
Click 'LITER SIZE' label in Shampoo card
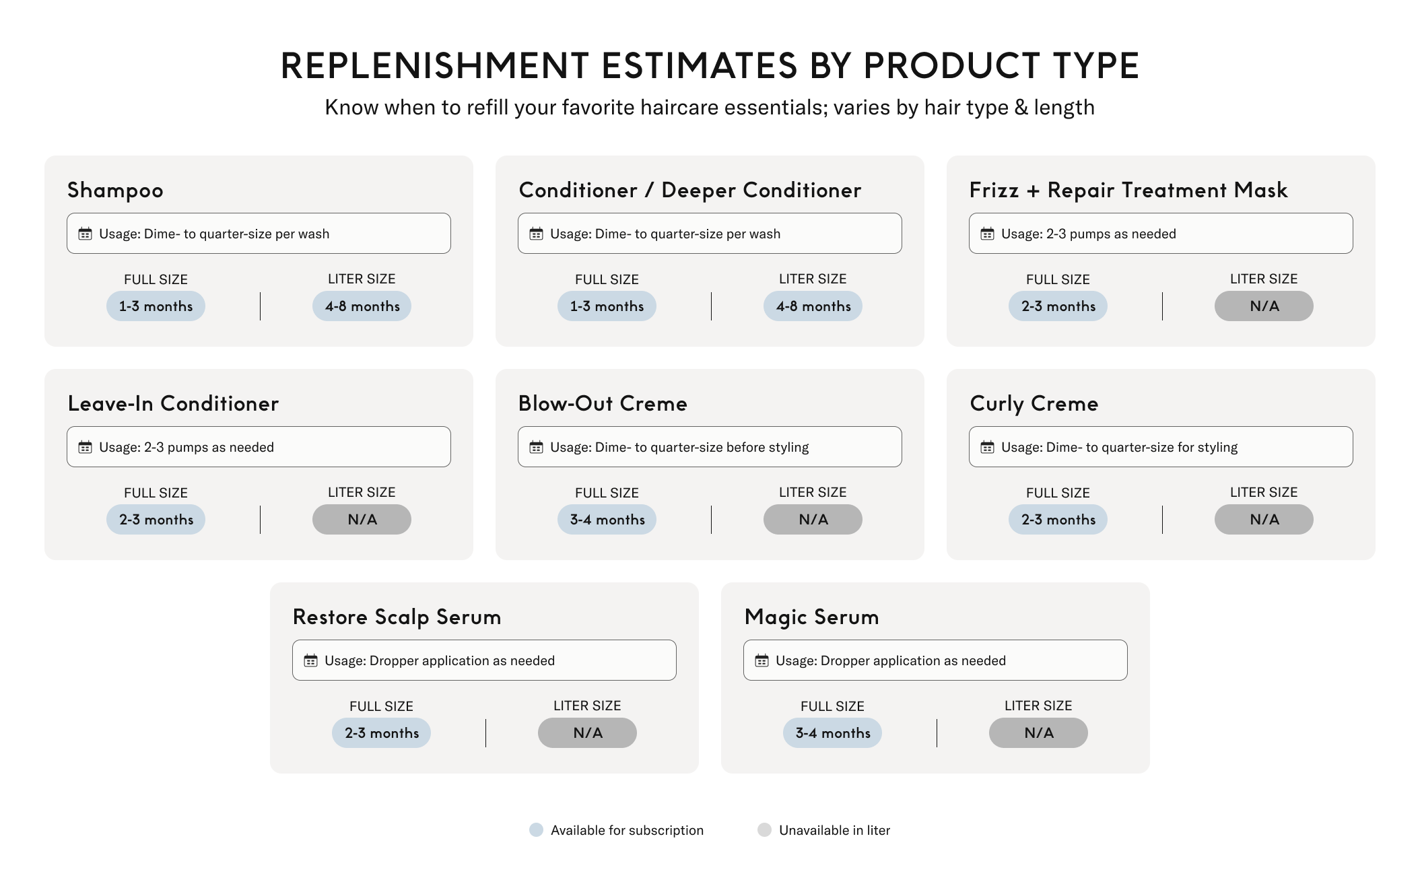point(362,279)
